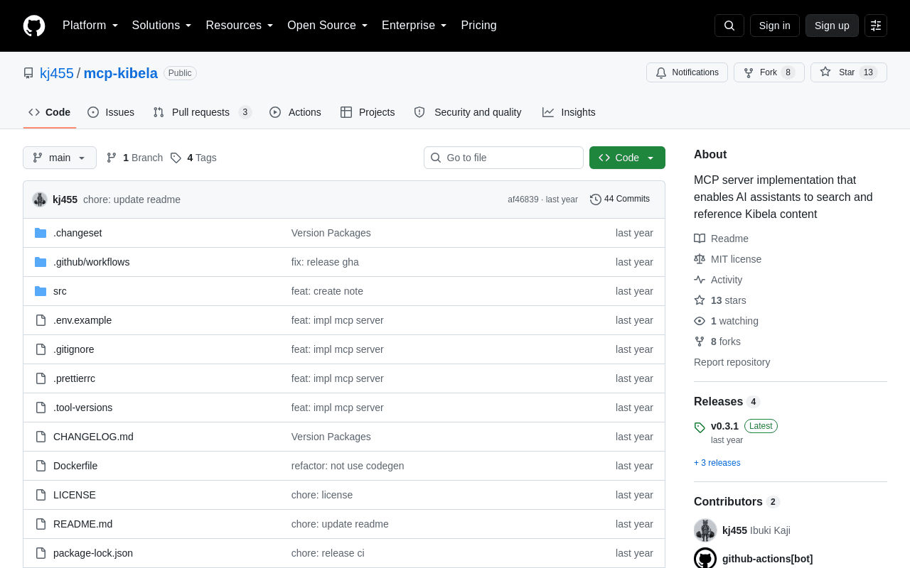Image resolution: width=910 pixels, height=568 pixels.
Task: Open the main branch selector dropdown
Action: (60, 158)
